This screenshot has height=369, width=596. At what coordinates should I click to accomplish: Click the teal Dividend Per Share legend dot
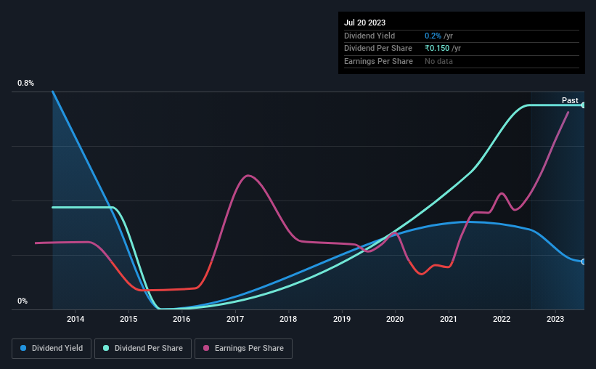[106, 348]
